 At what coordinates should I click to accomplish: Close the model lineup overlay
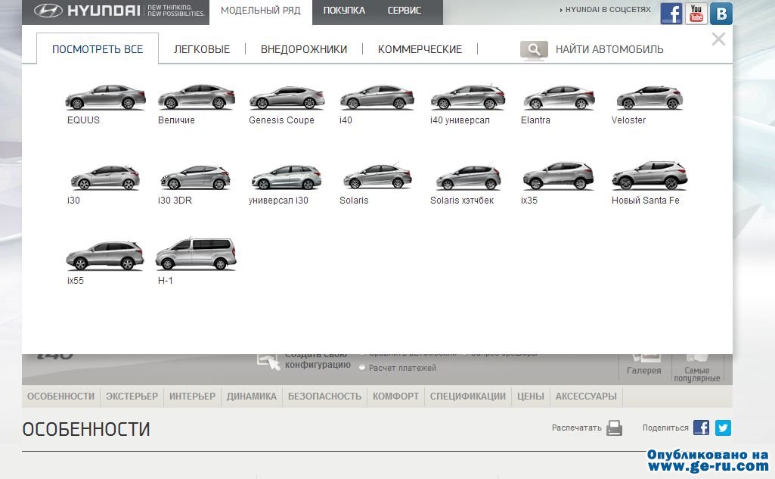coord(718,39)
